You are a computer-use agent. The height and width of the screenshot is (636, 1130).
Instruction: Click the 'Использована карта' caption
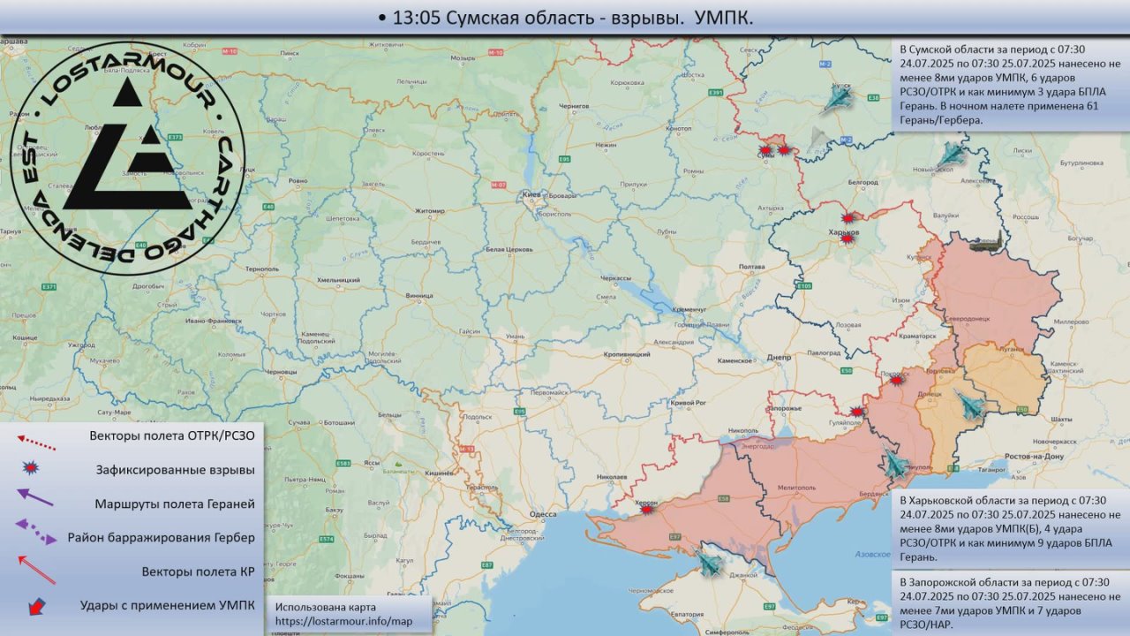(x=326, y=607)
